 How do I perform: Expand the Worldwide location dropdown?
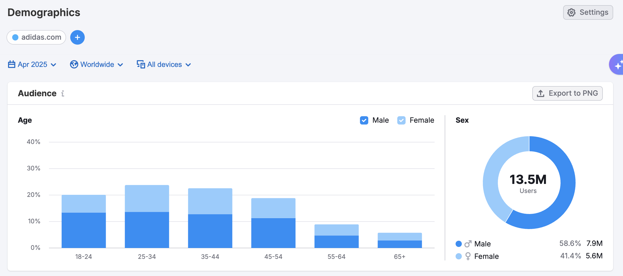97,64
